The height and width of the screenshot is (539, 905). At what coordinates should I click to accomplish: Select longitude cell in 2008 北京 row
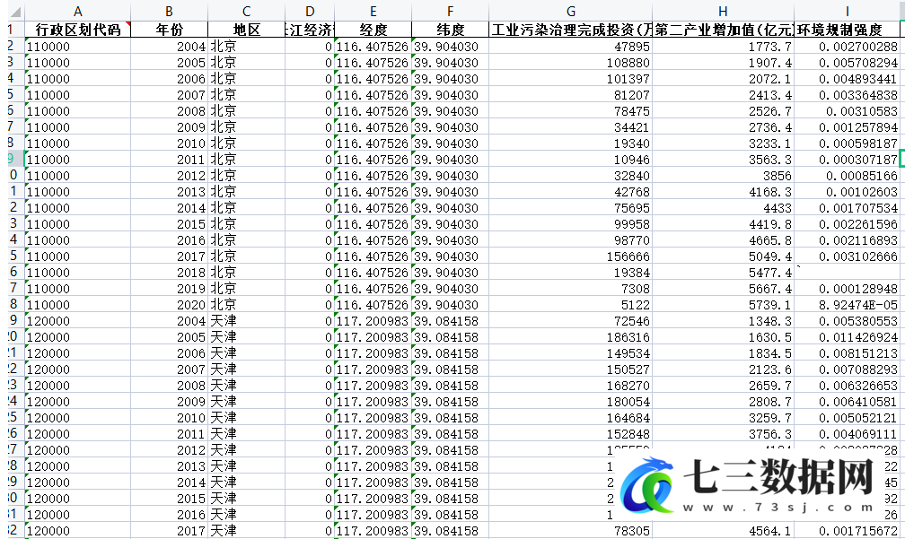tap(373, 111)
